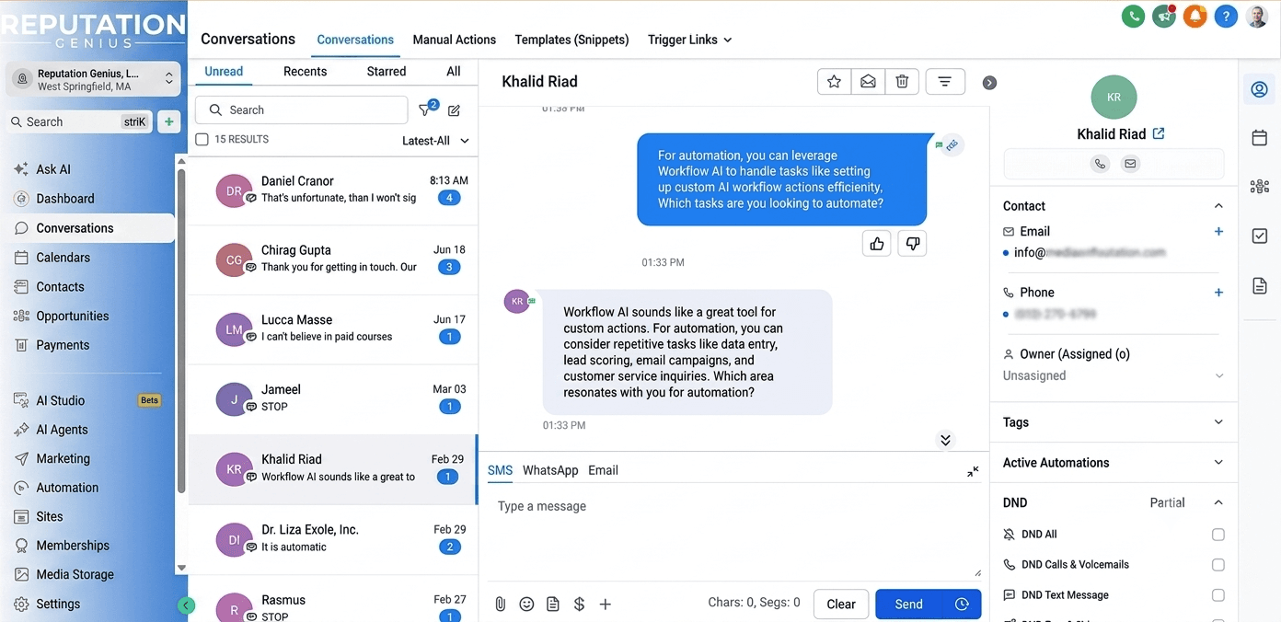This screenshot has height=622, width=1281.
Task: Enable the DND All checkbox
Action: click(x=1218, y=535)
